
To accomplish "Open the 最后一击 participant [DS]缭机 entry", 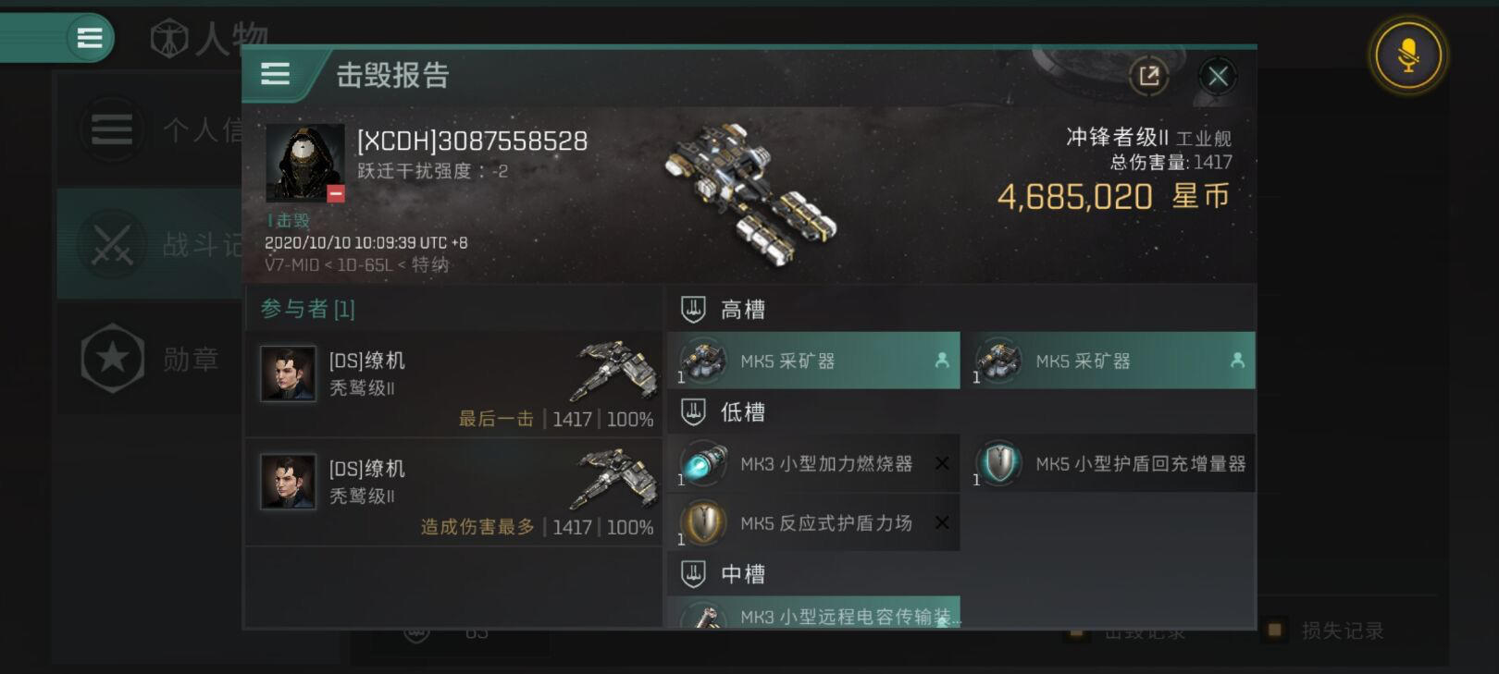I will click(x=453, y=385).
